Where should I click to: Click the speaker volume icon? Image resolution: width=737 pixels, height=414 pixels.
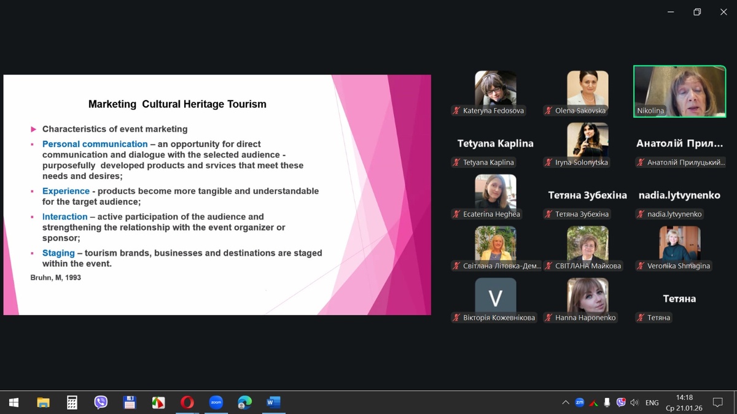(x=634, y=402)
